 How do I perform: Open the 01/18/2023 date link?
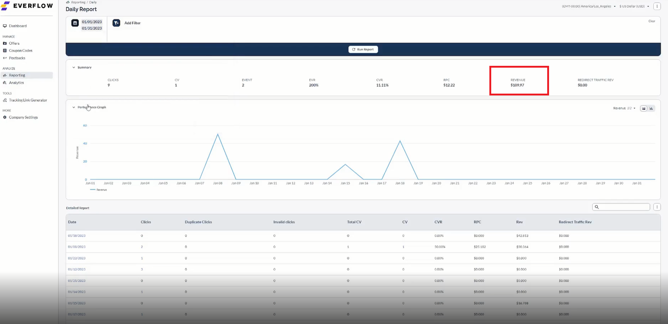(x=77, y=236)
